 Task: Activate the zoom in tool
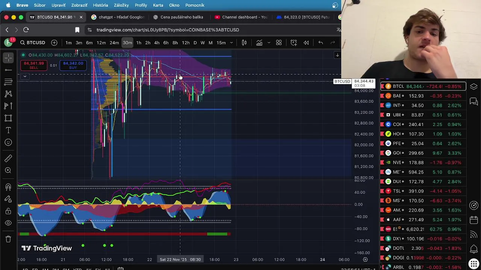[x=8, y=170]
